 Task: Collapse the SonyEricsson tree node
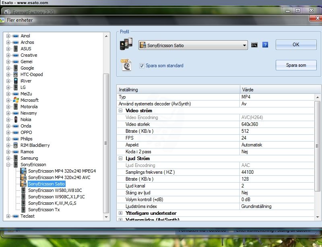tap(8, 165)
